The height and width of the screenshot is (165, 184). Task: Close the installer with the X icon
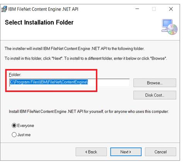pos(171,9)
